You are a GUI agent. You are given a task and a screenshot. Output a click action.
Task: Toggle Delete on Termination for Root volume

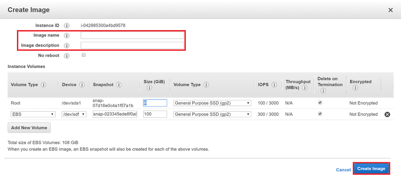click(320, 103)
